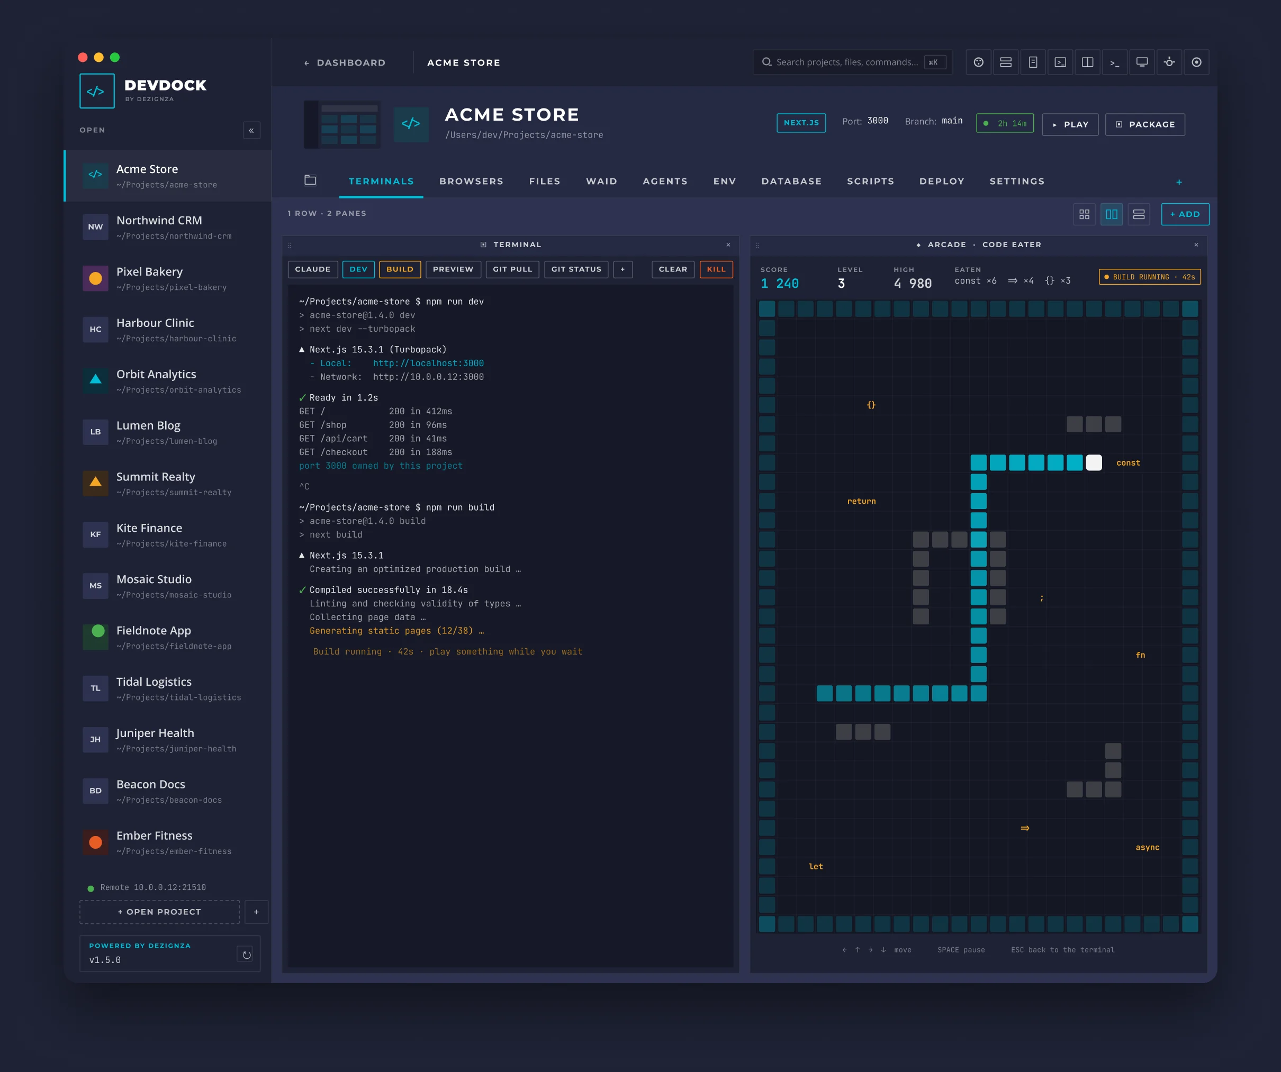Click the boxed terminal prompt icon in top toolbar
Image resolution: width=1281 pixels, height=1072 pixels.
1060,62
